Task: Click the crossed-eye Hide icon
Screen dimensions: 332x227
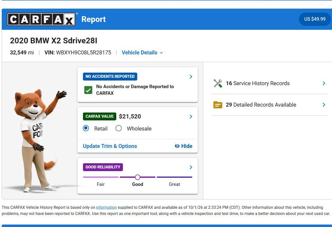Action: coord(177,146)
